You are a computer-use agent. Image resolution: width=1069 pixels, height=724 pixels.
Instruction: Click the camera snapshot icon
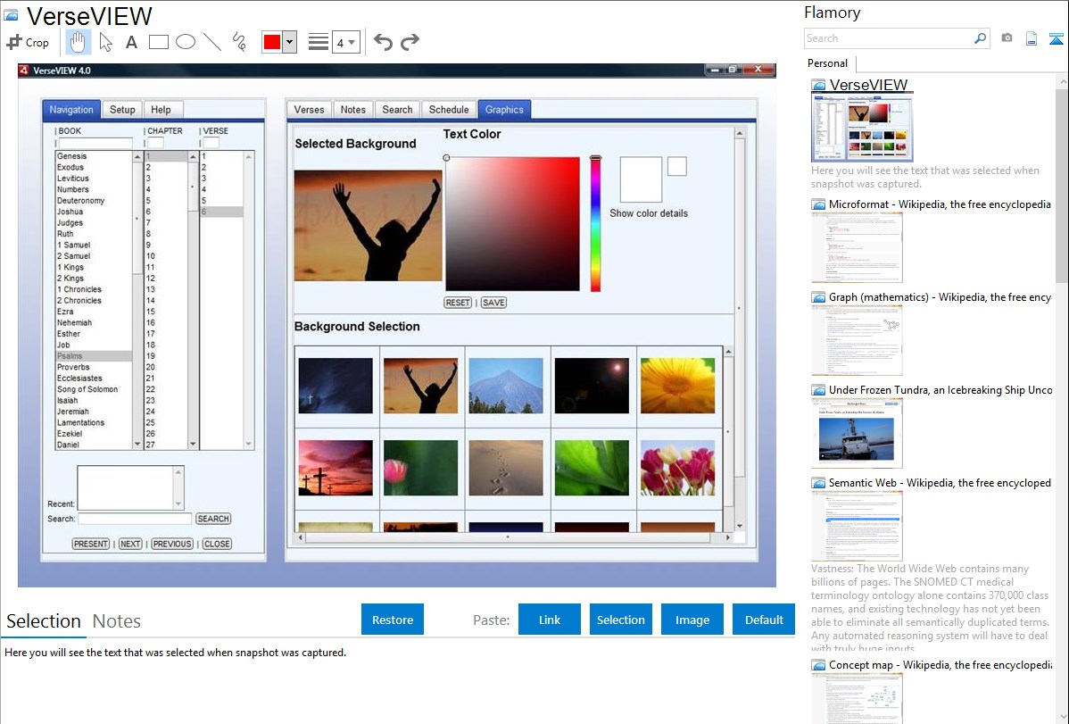coord(1007,38)
